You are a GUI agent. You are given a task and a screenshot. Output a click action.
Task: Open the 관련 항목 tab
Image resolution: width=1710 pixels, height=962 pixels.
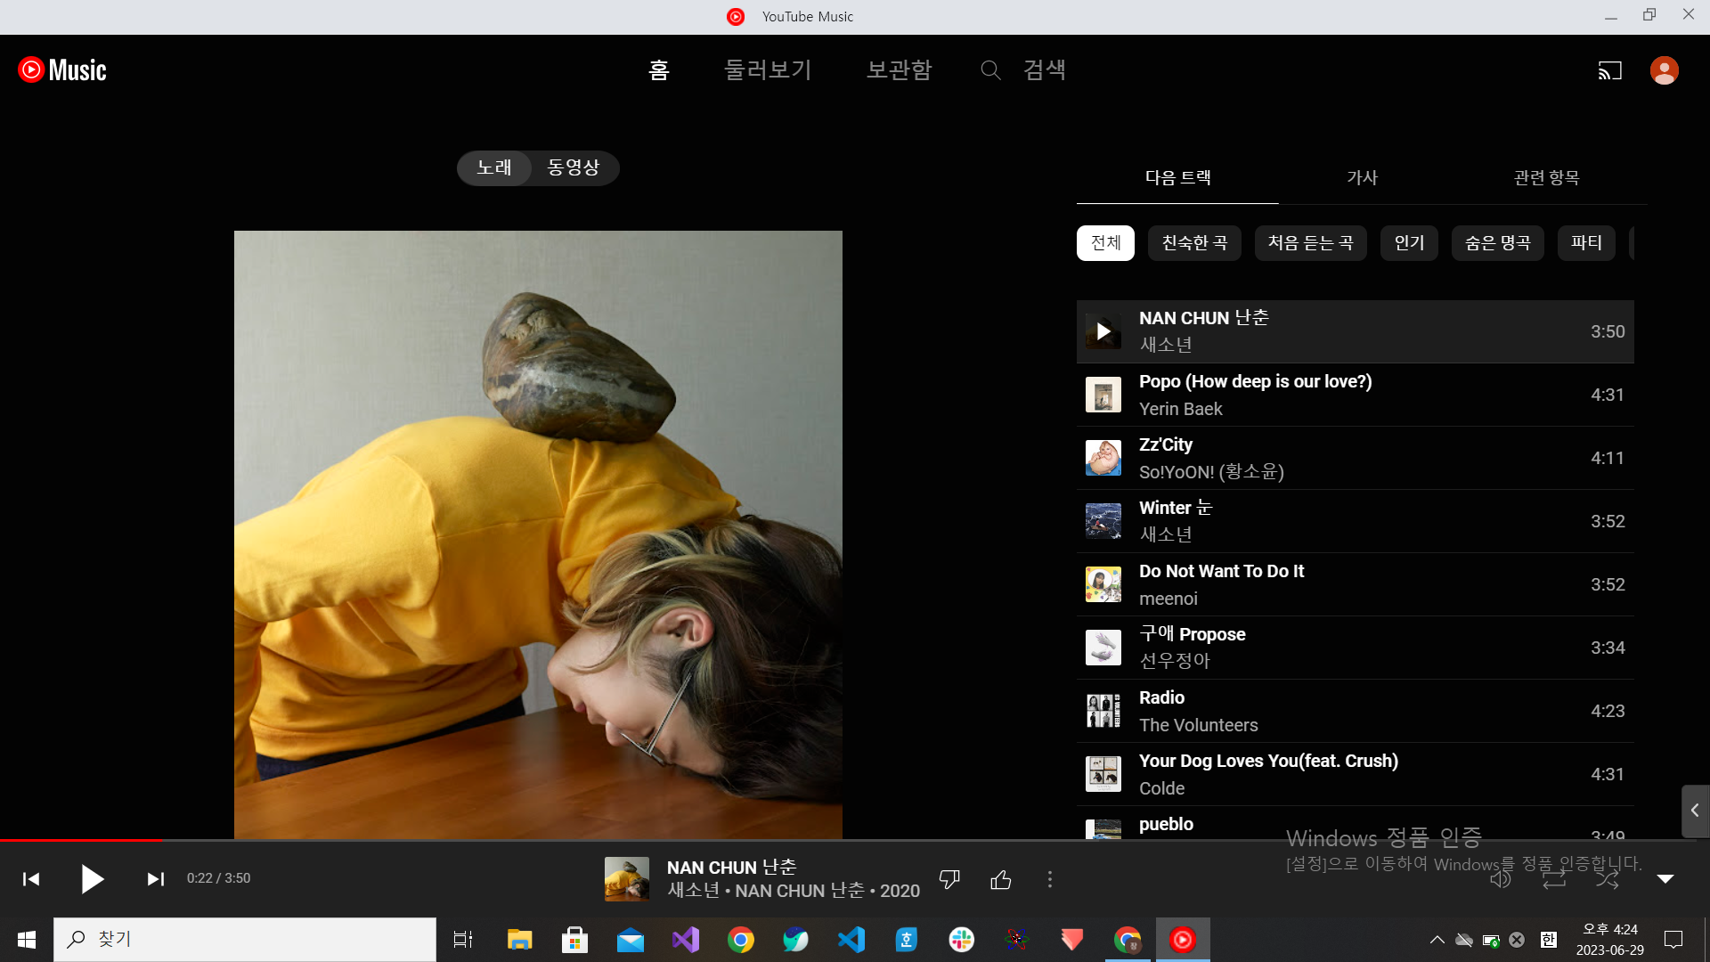click(x=1547, y=177)
